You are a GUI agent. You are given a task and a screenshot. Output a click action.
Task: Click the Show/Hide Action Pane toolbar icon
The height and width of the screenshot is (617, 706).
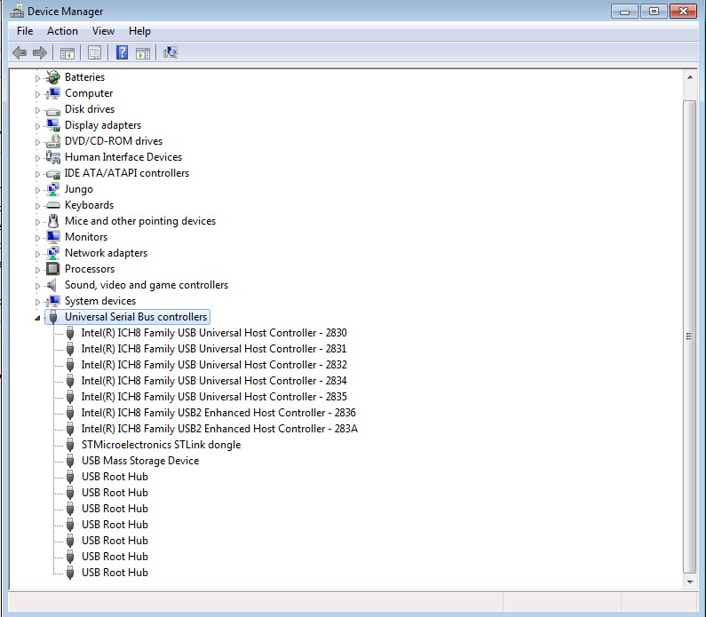(143, 53)
